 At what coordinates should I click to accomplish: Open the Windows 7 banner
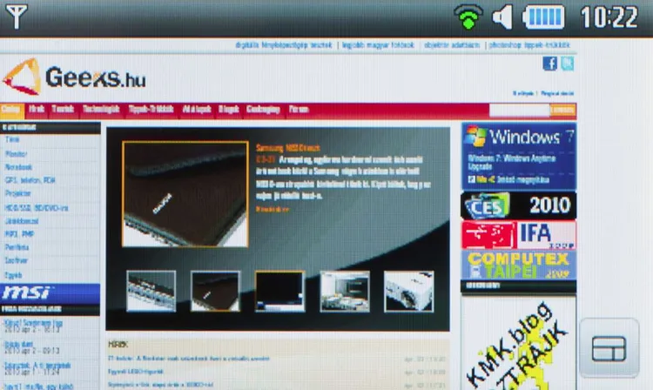(x=519, y=156)
